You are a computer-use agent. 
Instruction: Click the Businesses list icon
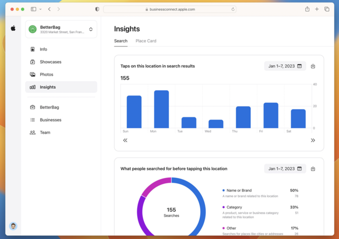[32, 120]
